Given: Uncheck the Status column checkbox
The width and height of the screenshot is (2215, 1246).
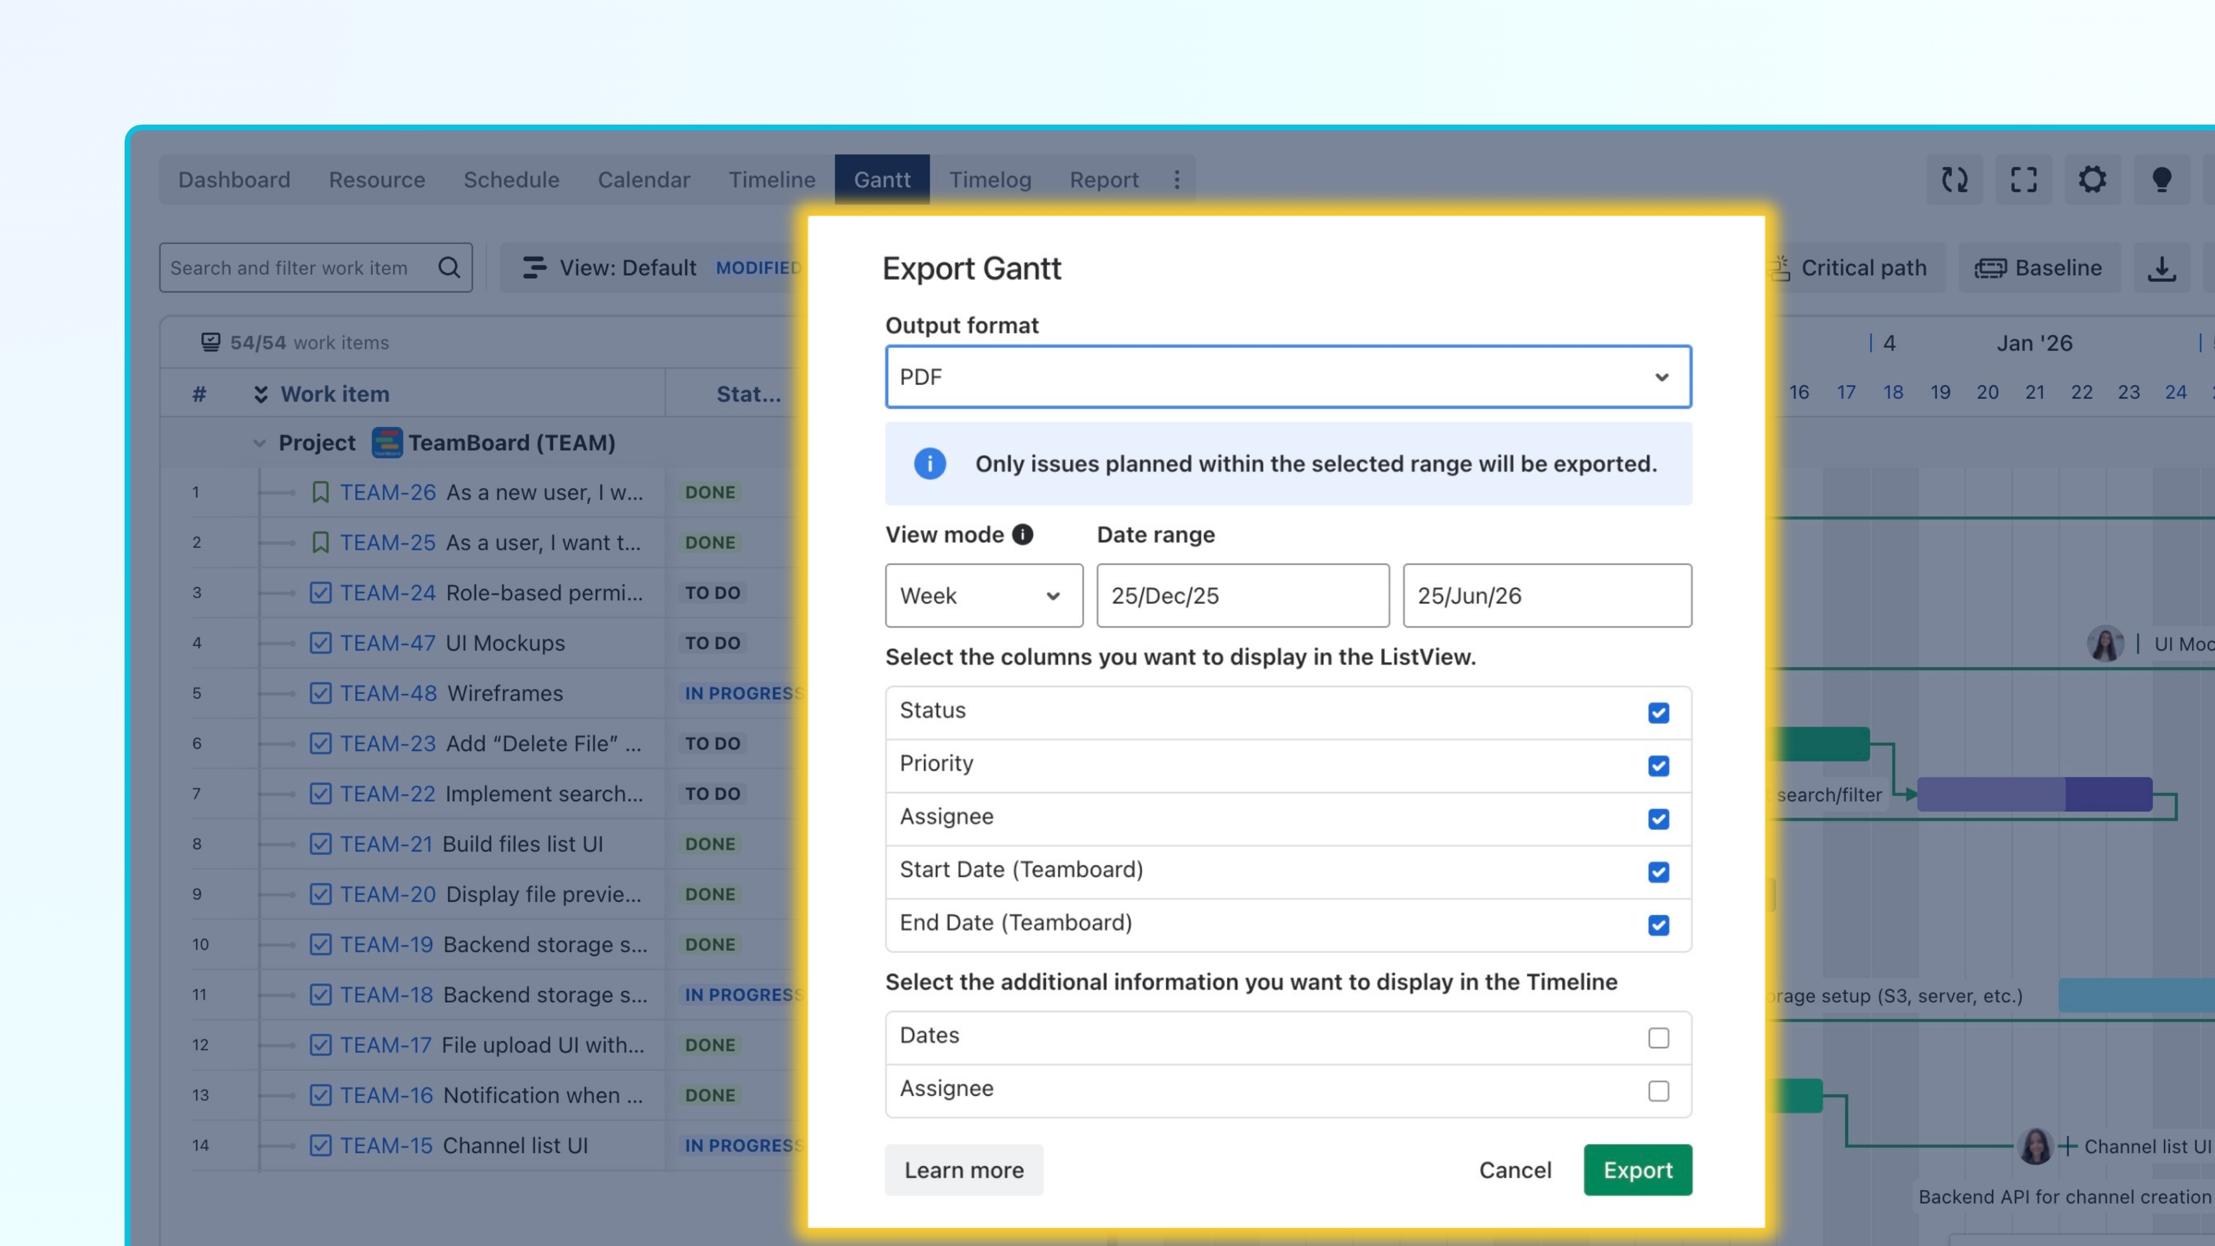Looking at the screenshot, I should (1658, 713).
